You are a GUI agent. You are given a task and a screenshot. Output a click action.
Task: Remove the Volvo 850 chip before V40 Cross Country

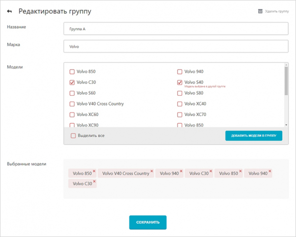pyautogui.click(x=94, y=171)
